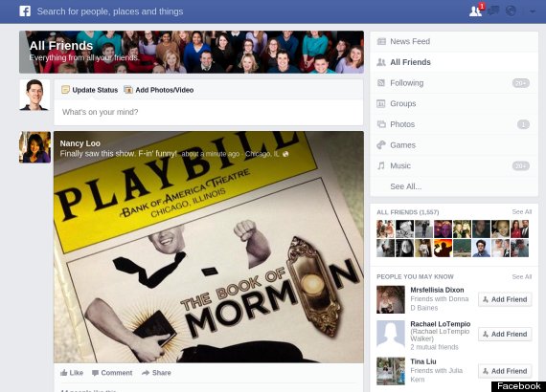The image size is (546, 392).
Task: Open the messages chat bubbles icon
Action: [x=493, y=11]
